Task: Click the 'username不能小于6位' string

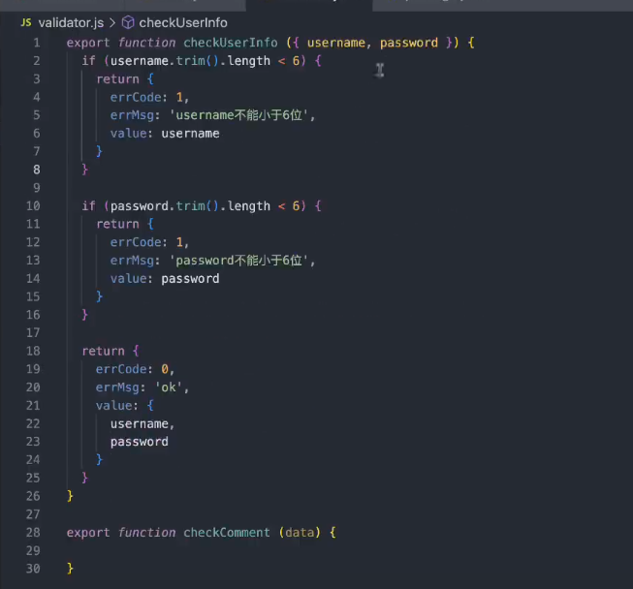Action: pos(238,115)
